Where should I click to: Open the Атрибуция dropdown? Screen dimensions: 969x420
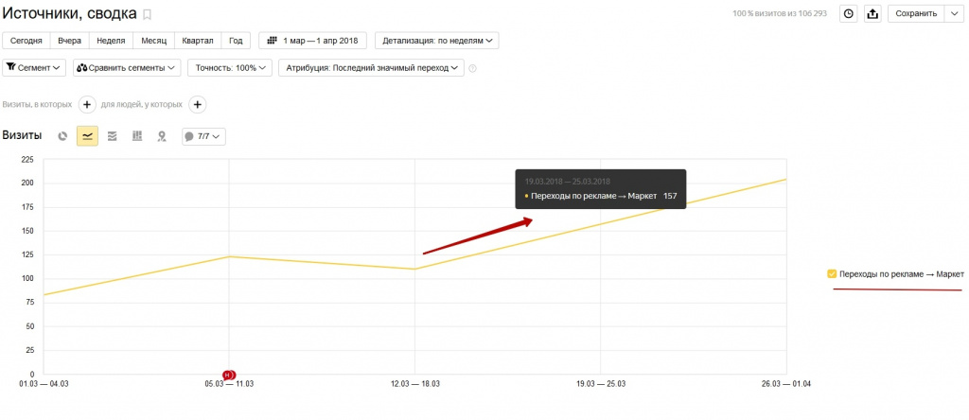[371, 68]
